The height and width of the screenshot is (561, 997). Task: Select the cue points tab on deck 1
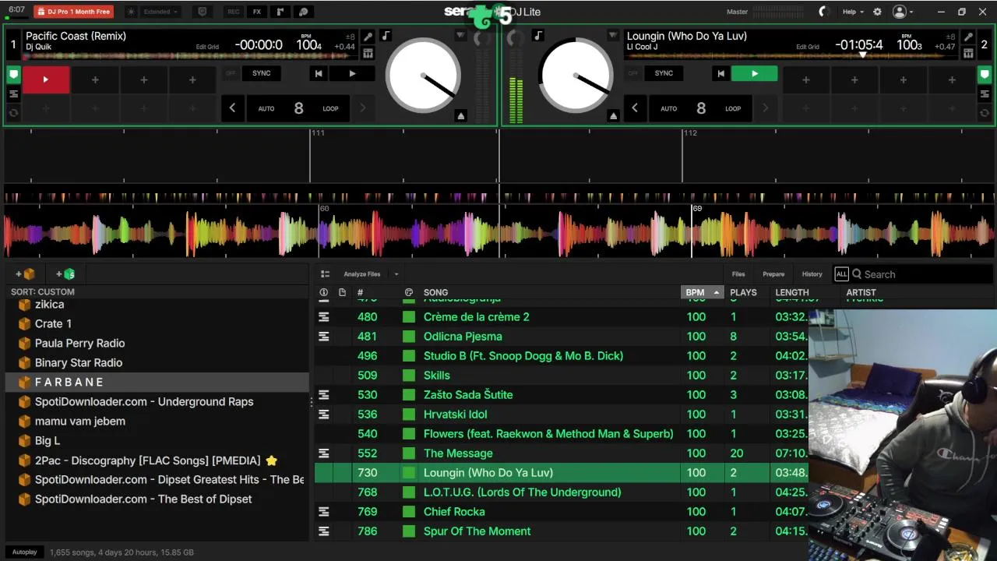coord(13,75)
